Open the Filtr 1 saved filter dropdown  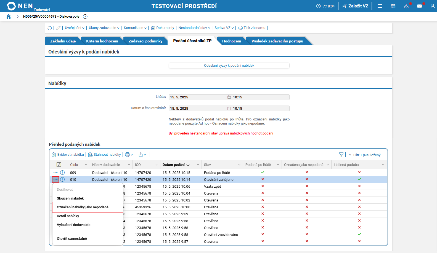[x=366, y=155]
